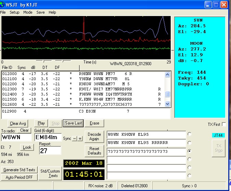The width and height of the screenshot is (231, 191).
Task: Select radio for the 7373 message
Action: click(x=190, y=151)
